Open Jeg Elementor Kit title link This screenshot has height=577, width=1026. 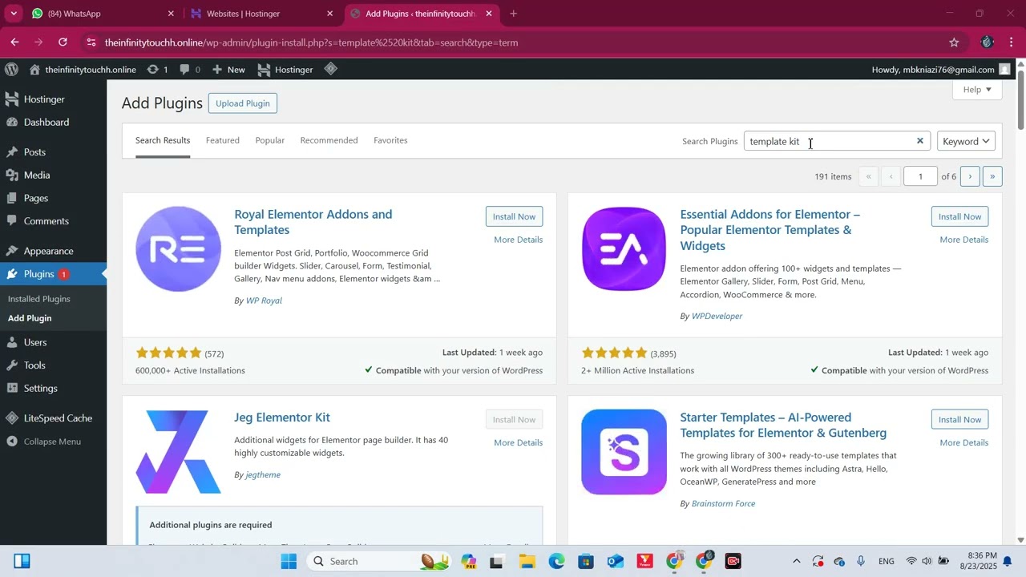pyautogui.click(x=282, y=418)
